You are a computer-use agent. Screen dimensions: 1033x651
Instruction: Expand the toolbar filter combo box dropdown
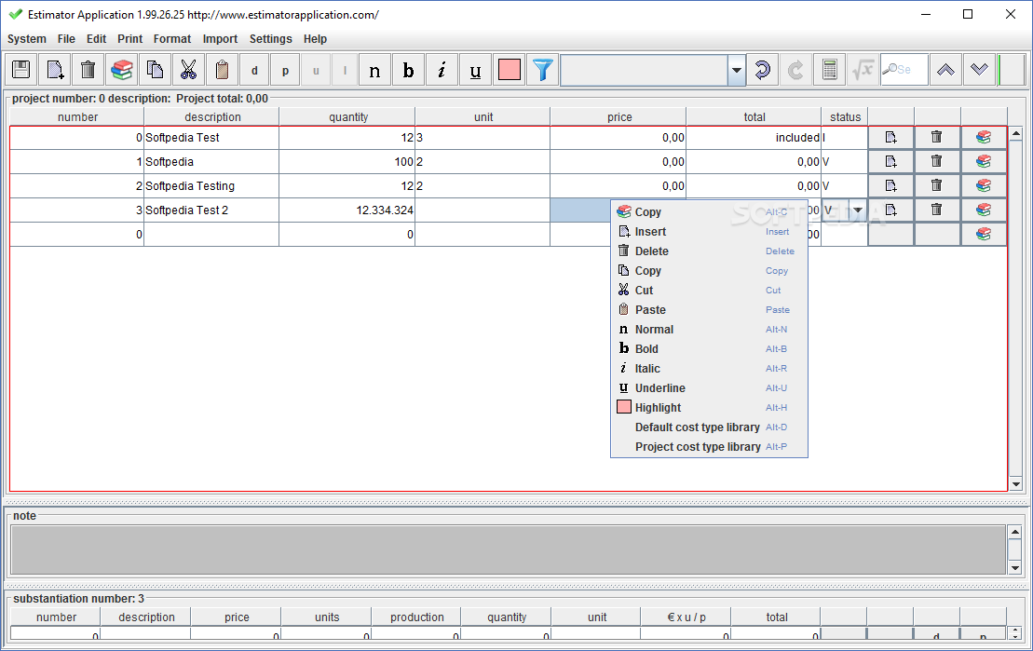[737, 70]
